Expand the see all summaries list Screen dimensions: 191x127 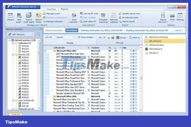(178, 30)
